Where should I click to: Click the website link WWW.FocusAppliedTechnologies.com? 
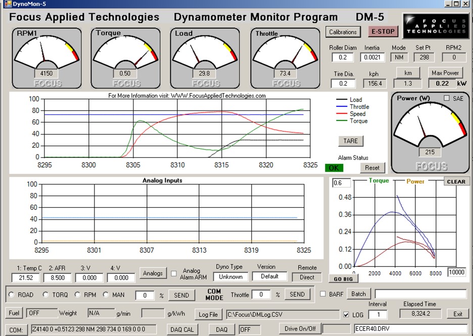point(218,96)
